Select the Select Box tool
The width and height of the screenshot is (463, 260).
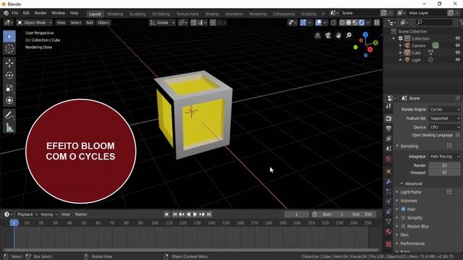(x=9, y=37)
